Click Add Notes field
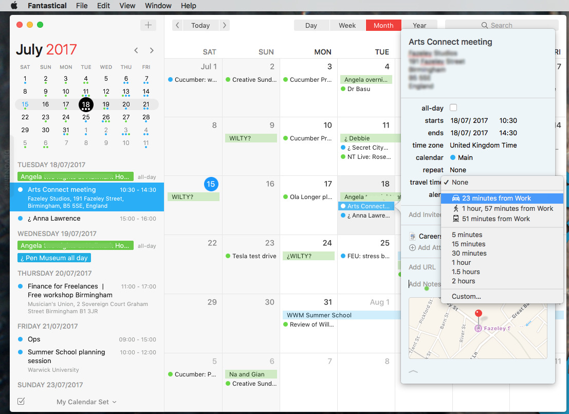The image size is (569, 414). pos(425,284)
